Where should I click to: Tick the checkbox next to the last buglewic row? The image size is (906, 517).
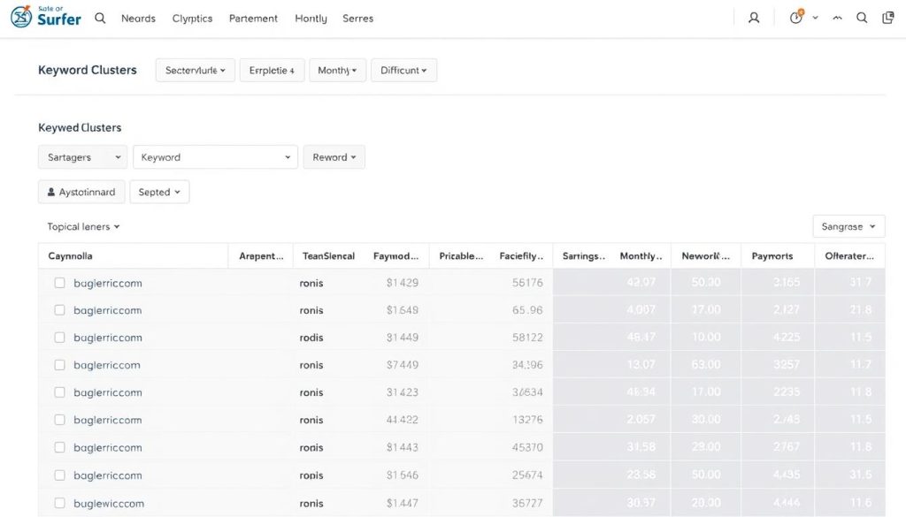click(x=59, y=502)
